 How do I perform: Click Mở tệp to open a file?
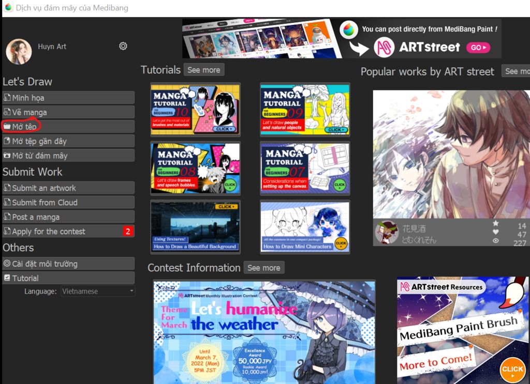(68, 127)
